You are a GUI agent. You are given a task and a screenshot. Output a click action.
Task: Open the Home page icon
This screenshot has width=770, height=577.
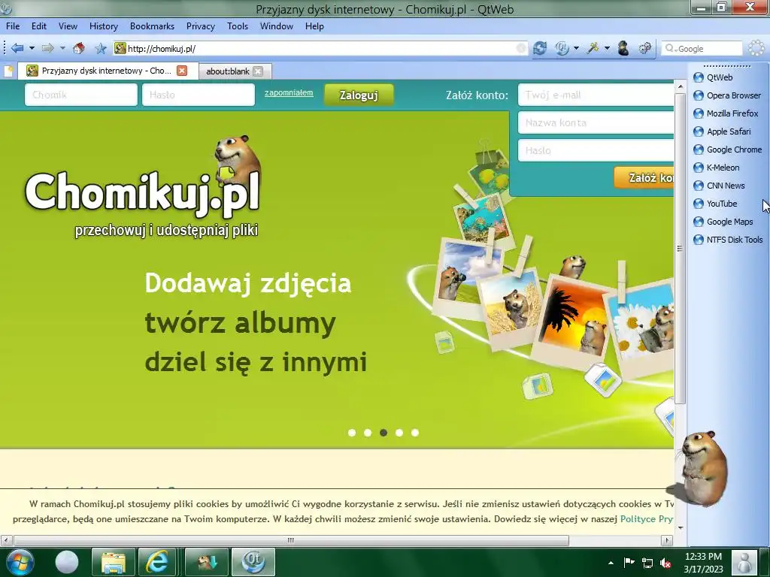pos(78,48)
